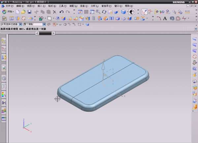Open file with the folder icon

pos(23,12)
